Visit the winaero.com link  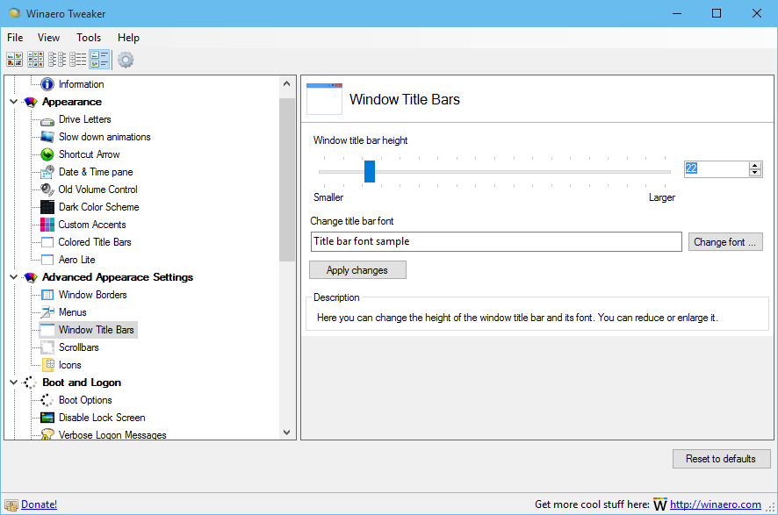point(717,504)
